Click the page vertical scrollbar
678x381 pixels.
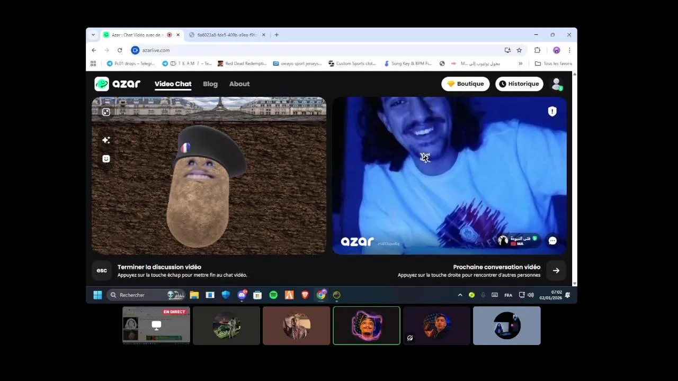(575, 179)
